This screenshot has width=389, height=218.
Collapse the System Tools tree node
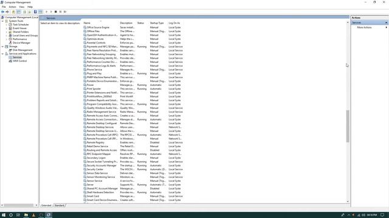click(x=2, y=21)
